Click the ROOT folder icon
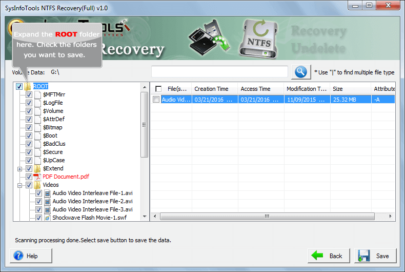The image size is (405, 272). (28, 86)
